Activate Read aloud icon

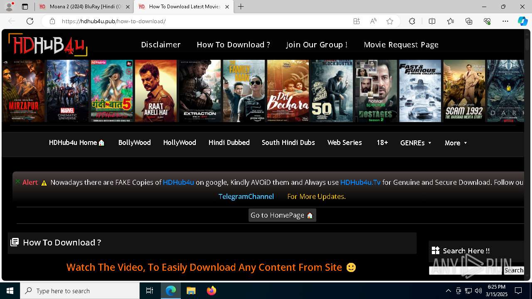[373, 21]
